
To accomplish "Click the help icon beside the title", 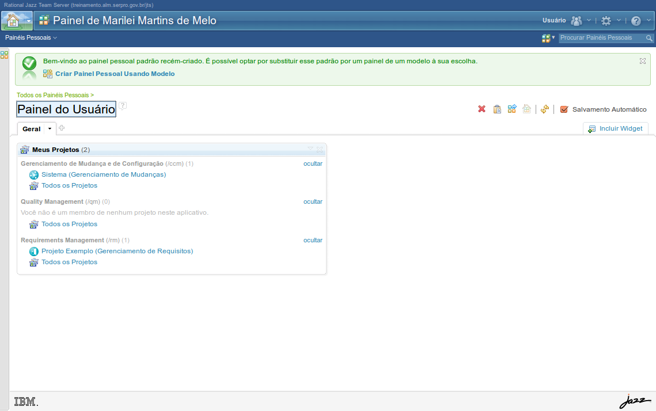I will [123, 105].
